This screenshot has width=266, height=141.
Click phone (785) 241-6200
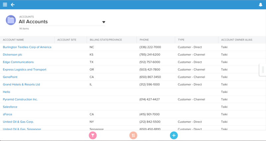pos(150,54)
